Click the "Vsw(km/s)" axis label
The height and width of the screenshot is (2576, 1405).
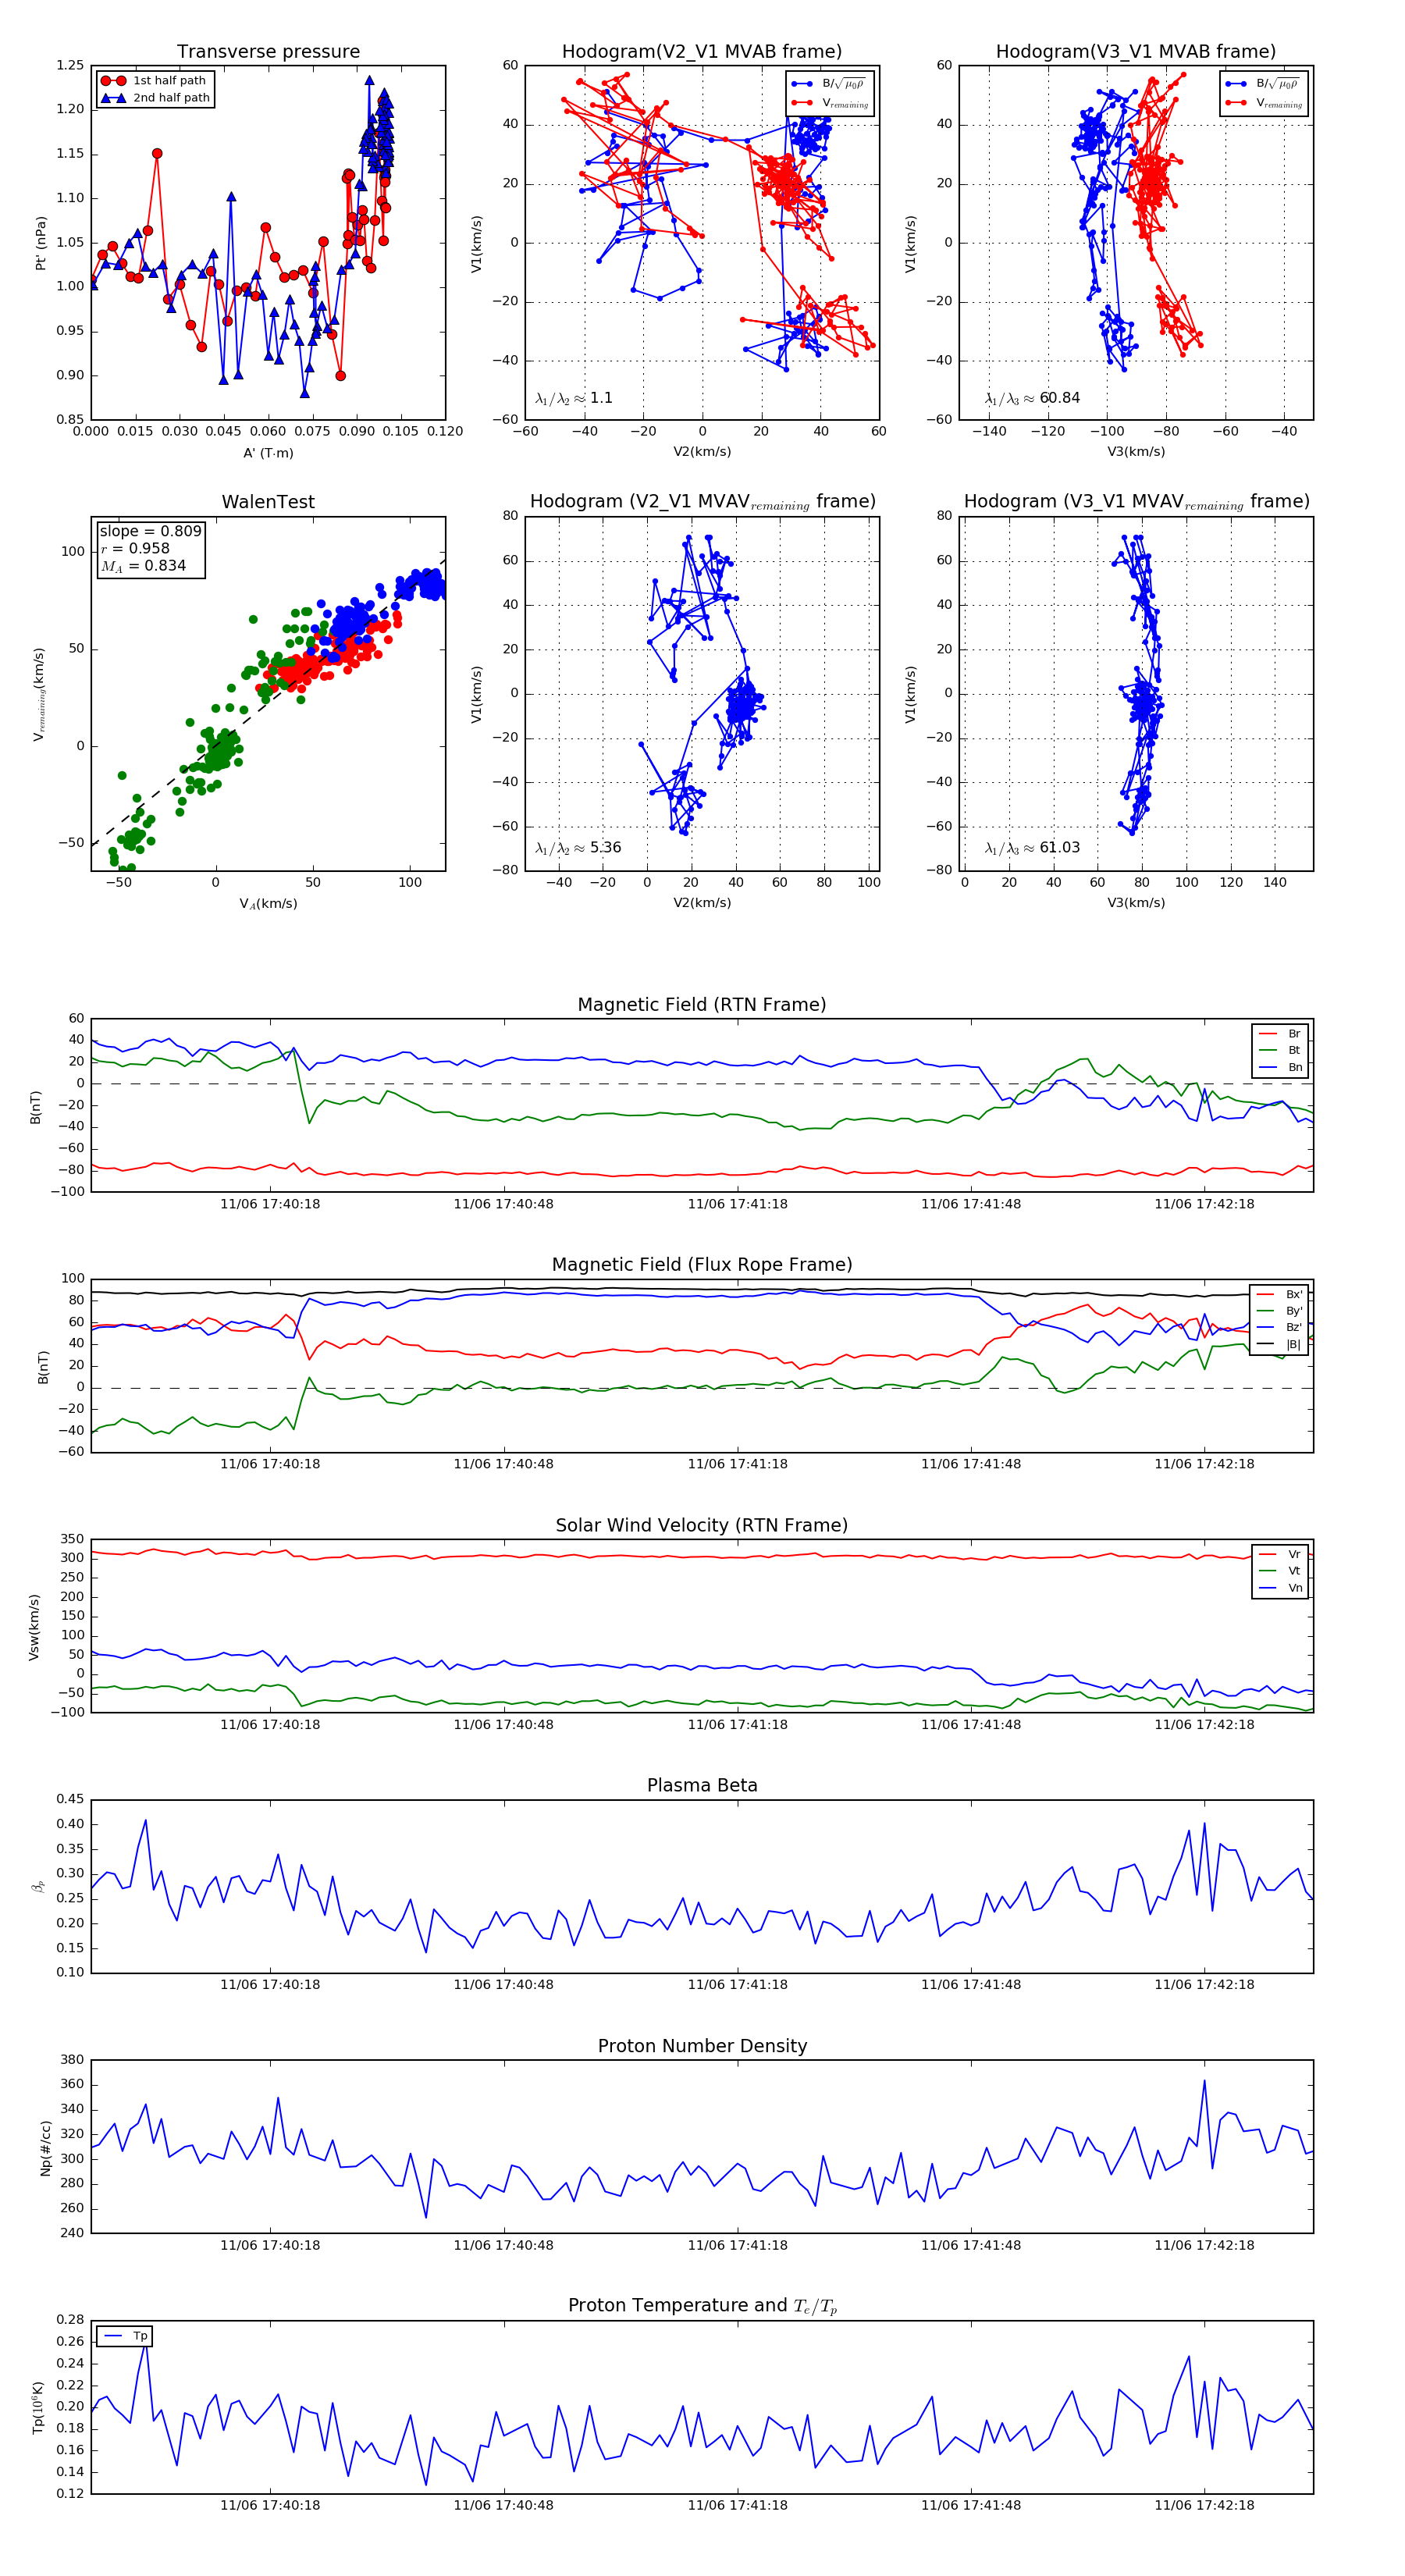point(34,1627)
